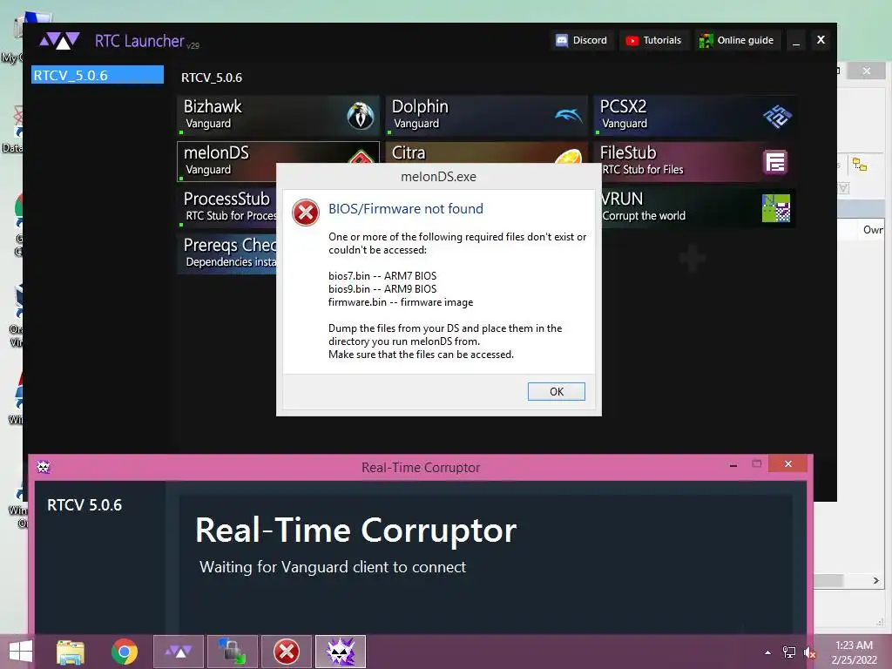892x669 pixels.
Task: Click the Citra lemon icon
Action: [x=568, y=156]
